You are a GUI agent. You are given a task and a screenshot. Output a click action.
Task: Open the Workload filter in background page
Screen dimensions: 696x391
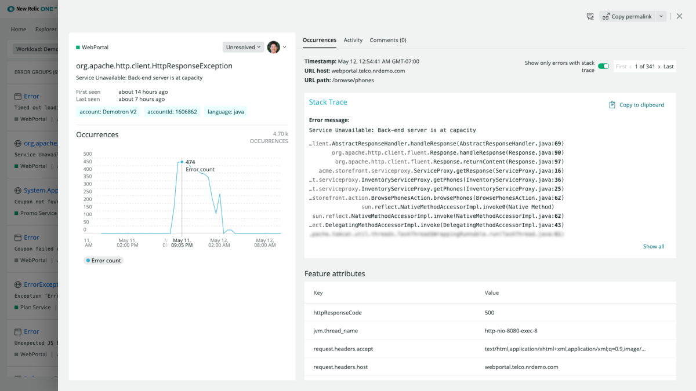point(35,49)
